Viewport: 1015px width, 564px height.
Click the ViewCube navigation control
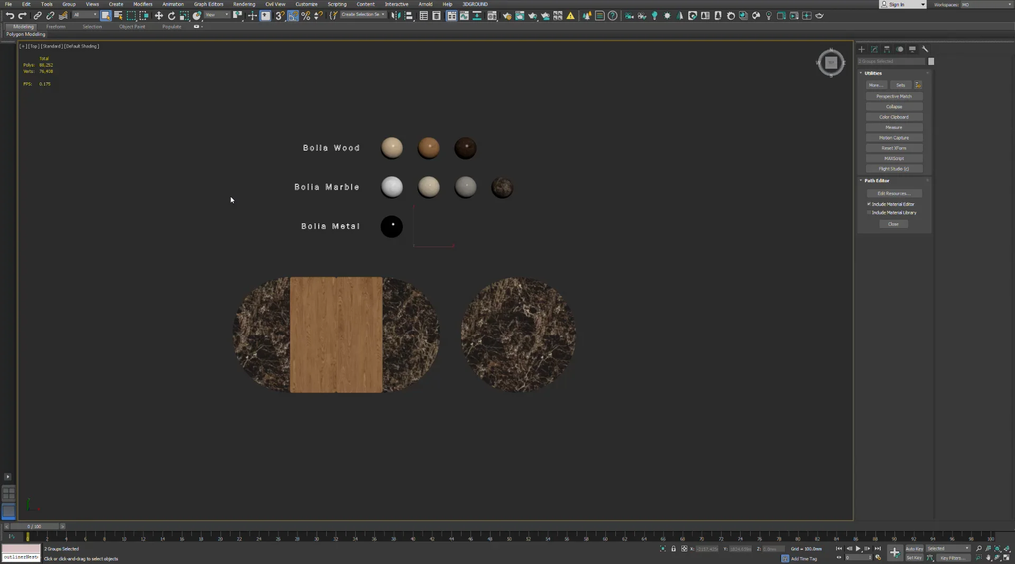831,63
